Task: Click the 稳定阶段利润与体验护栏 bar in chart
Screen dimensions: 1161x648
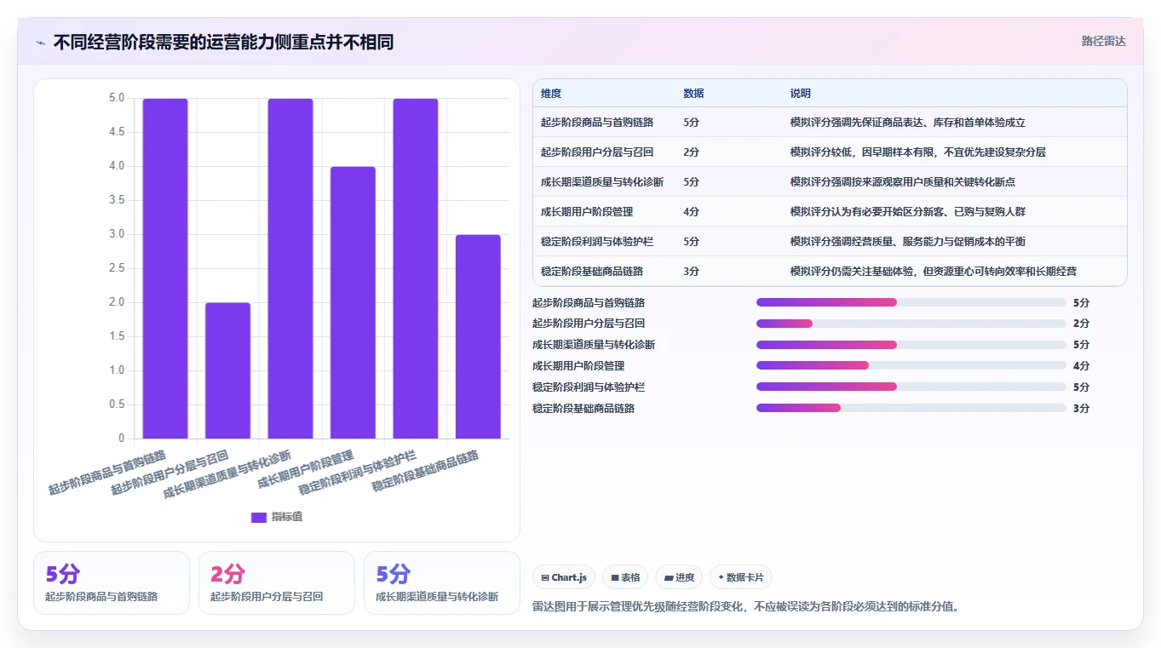Action: point(416,268)
